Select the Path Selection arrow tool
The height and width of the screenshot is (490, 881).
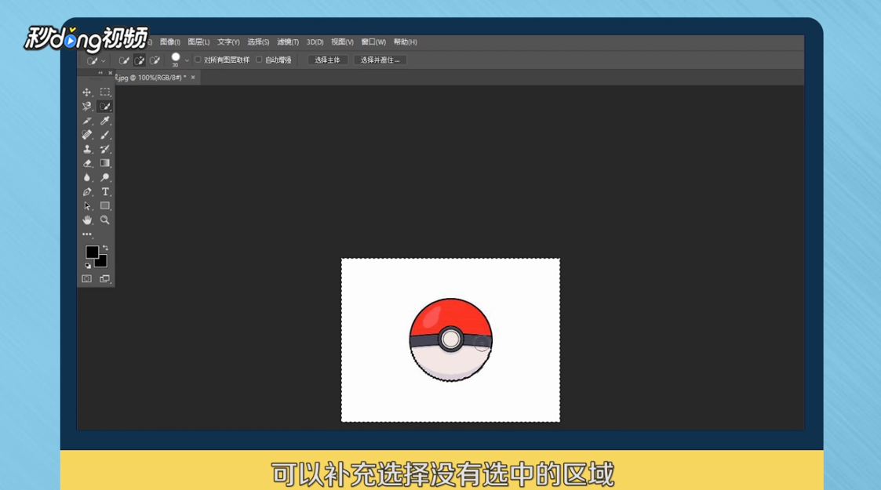tap(86, 206)
